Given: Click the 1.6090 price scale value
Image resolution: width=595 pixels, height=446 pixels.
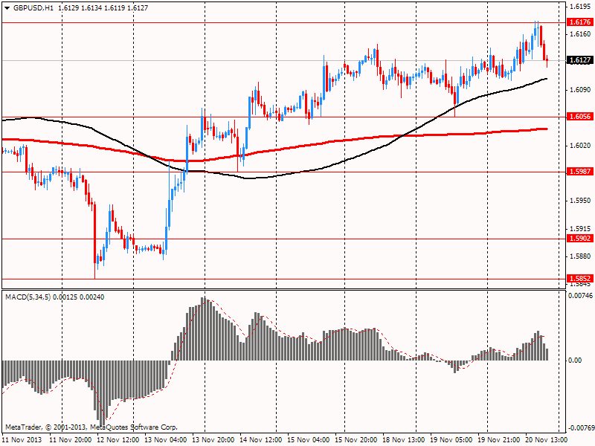Looking at the screenshot, I should tap(580, 90).
